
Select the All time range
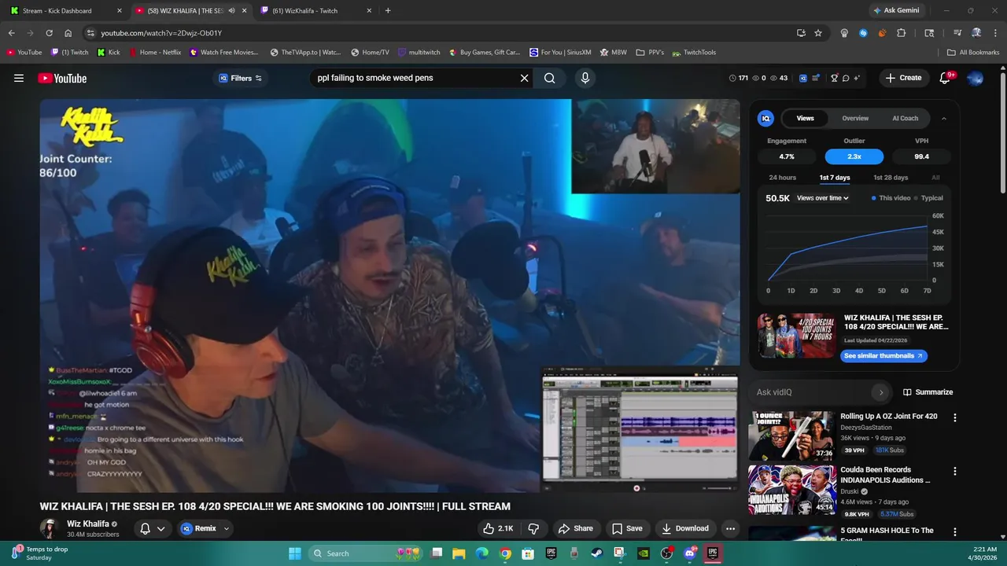coord(935,178)
